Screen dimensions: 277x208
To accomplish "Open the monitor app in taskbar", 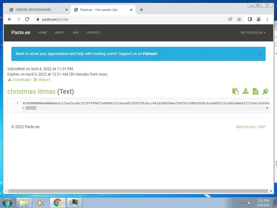I will pos(74,203).
